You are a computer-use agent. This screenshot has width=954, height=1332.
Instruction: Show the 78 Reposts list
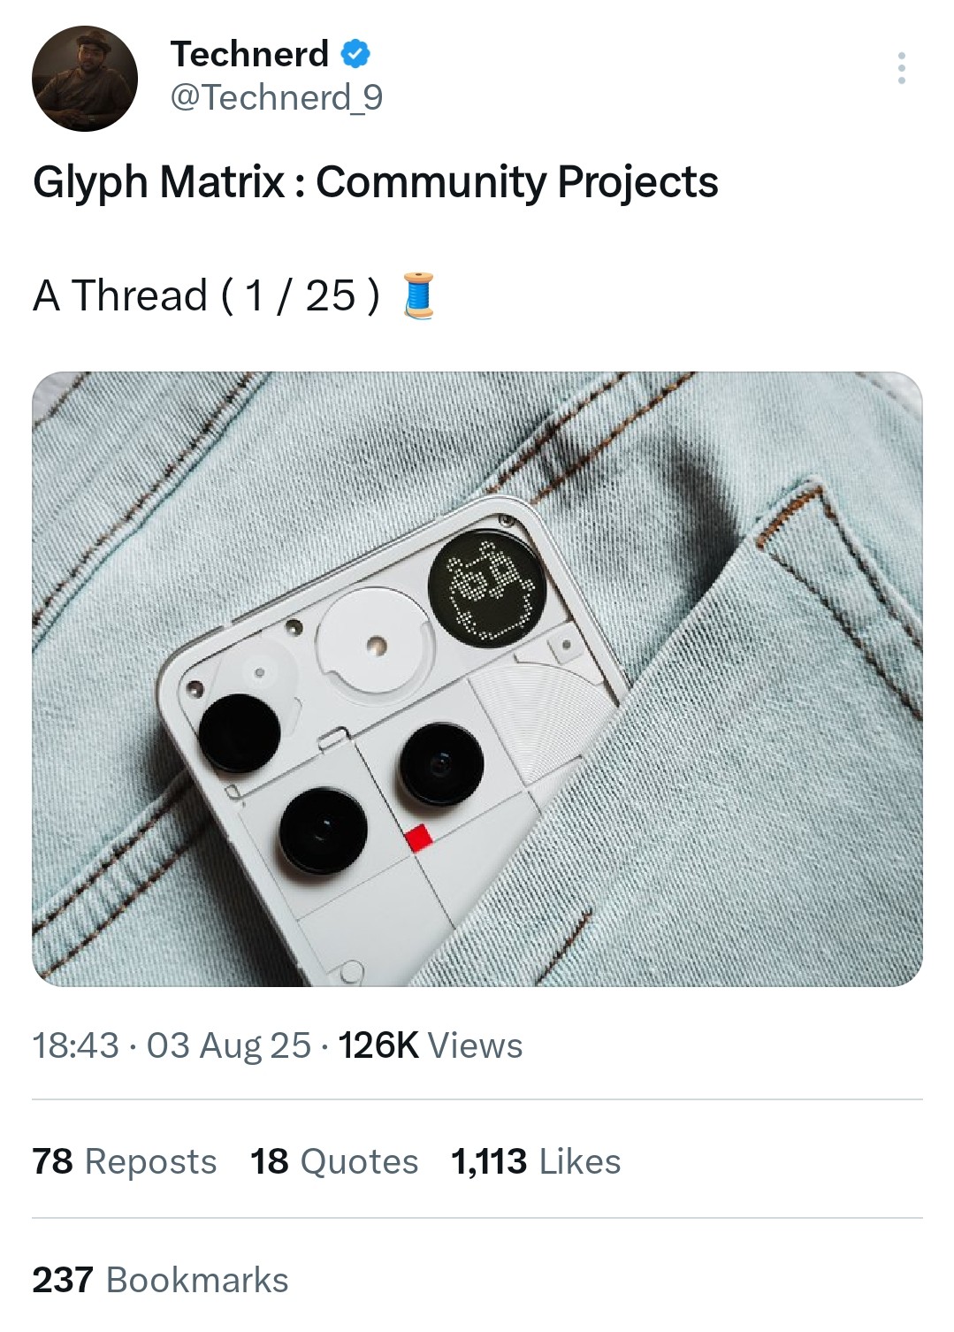point(125,1161)
